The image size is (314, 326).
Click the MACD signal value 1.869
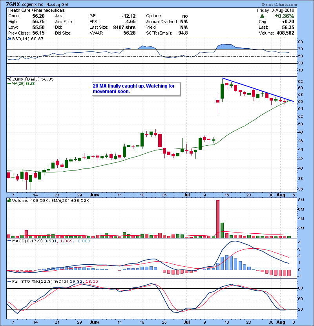(x=66, y=241)
